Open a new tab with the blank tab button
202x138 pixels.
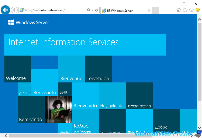155,10
